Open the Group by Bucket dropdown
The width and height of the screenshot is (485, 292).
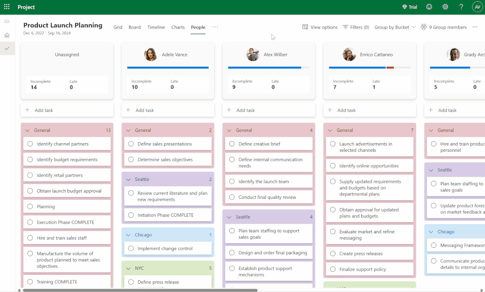[395, 27]
